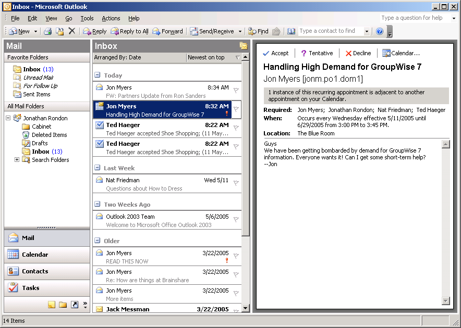The width and height of the screenshot is (461, 328).
Task: Open the Jack Messman message
Action: [167, 309]
